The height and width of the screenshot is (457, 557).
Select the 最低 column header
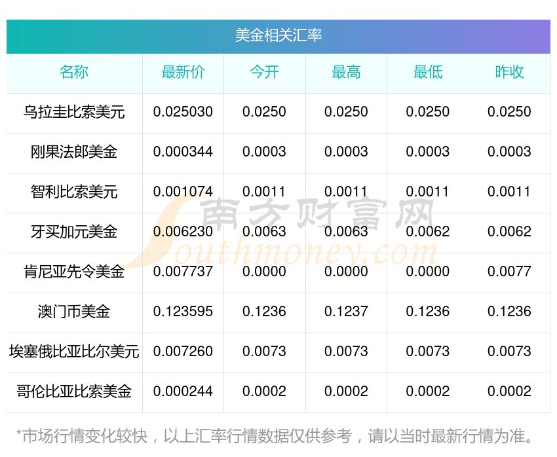click(x=428, y=72)
